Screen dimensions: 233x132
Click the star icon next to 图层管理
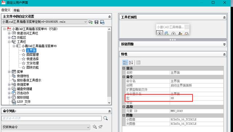click(x=23, y=55)
